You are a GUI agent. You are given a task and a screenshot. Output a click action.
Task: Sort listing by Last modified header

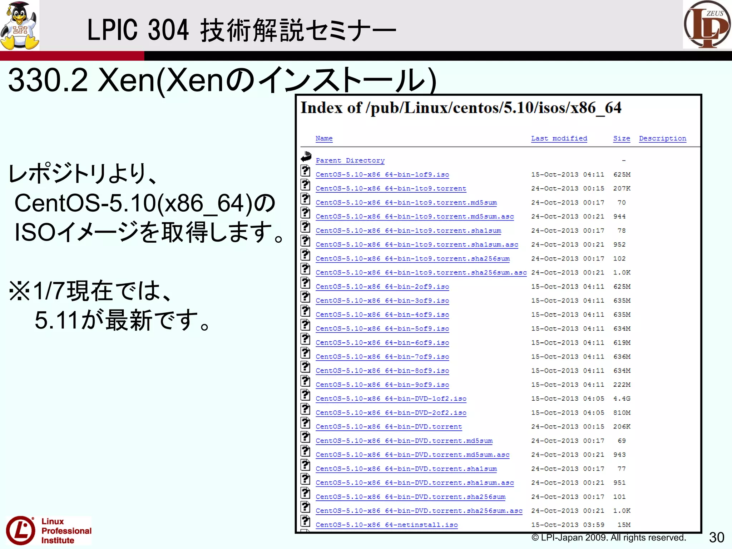[x=559, y=138]
